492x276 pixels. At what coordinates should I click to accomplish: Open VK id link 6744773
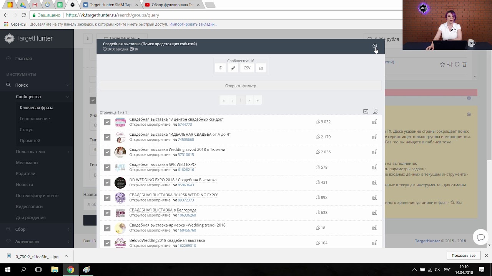[184, 125]
